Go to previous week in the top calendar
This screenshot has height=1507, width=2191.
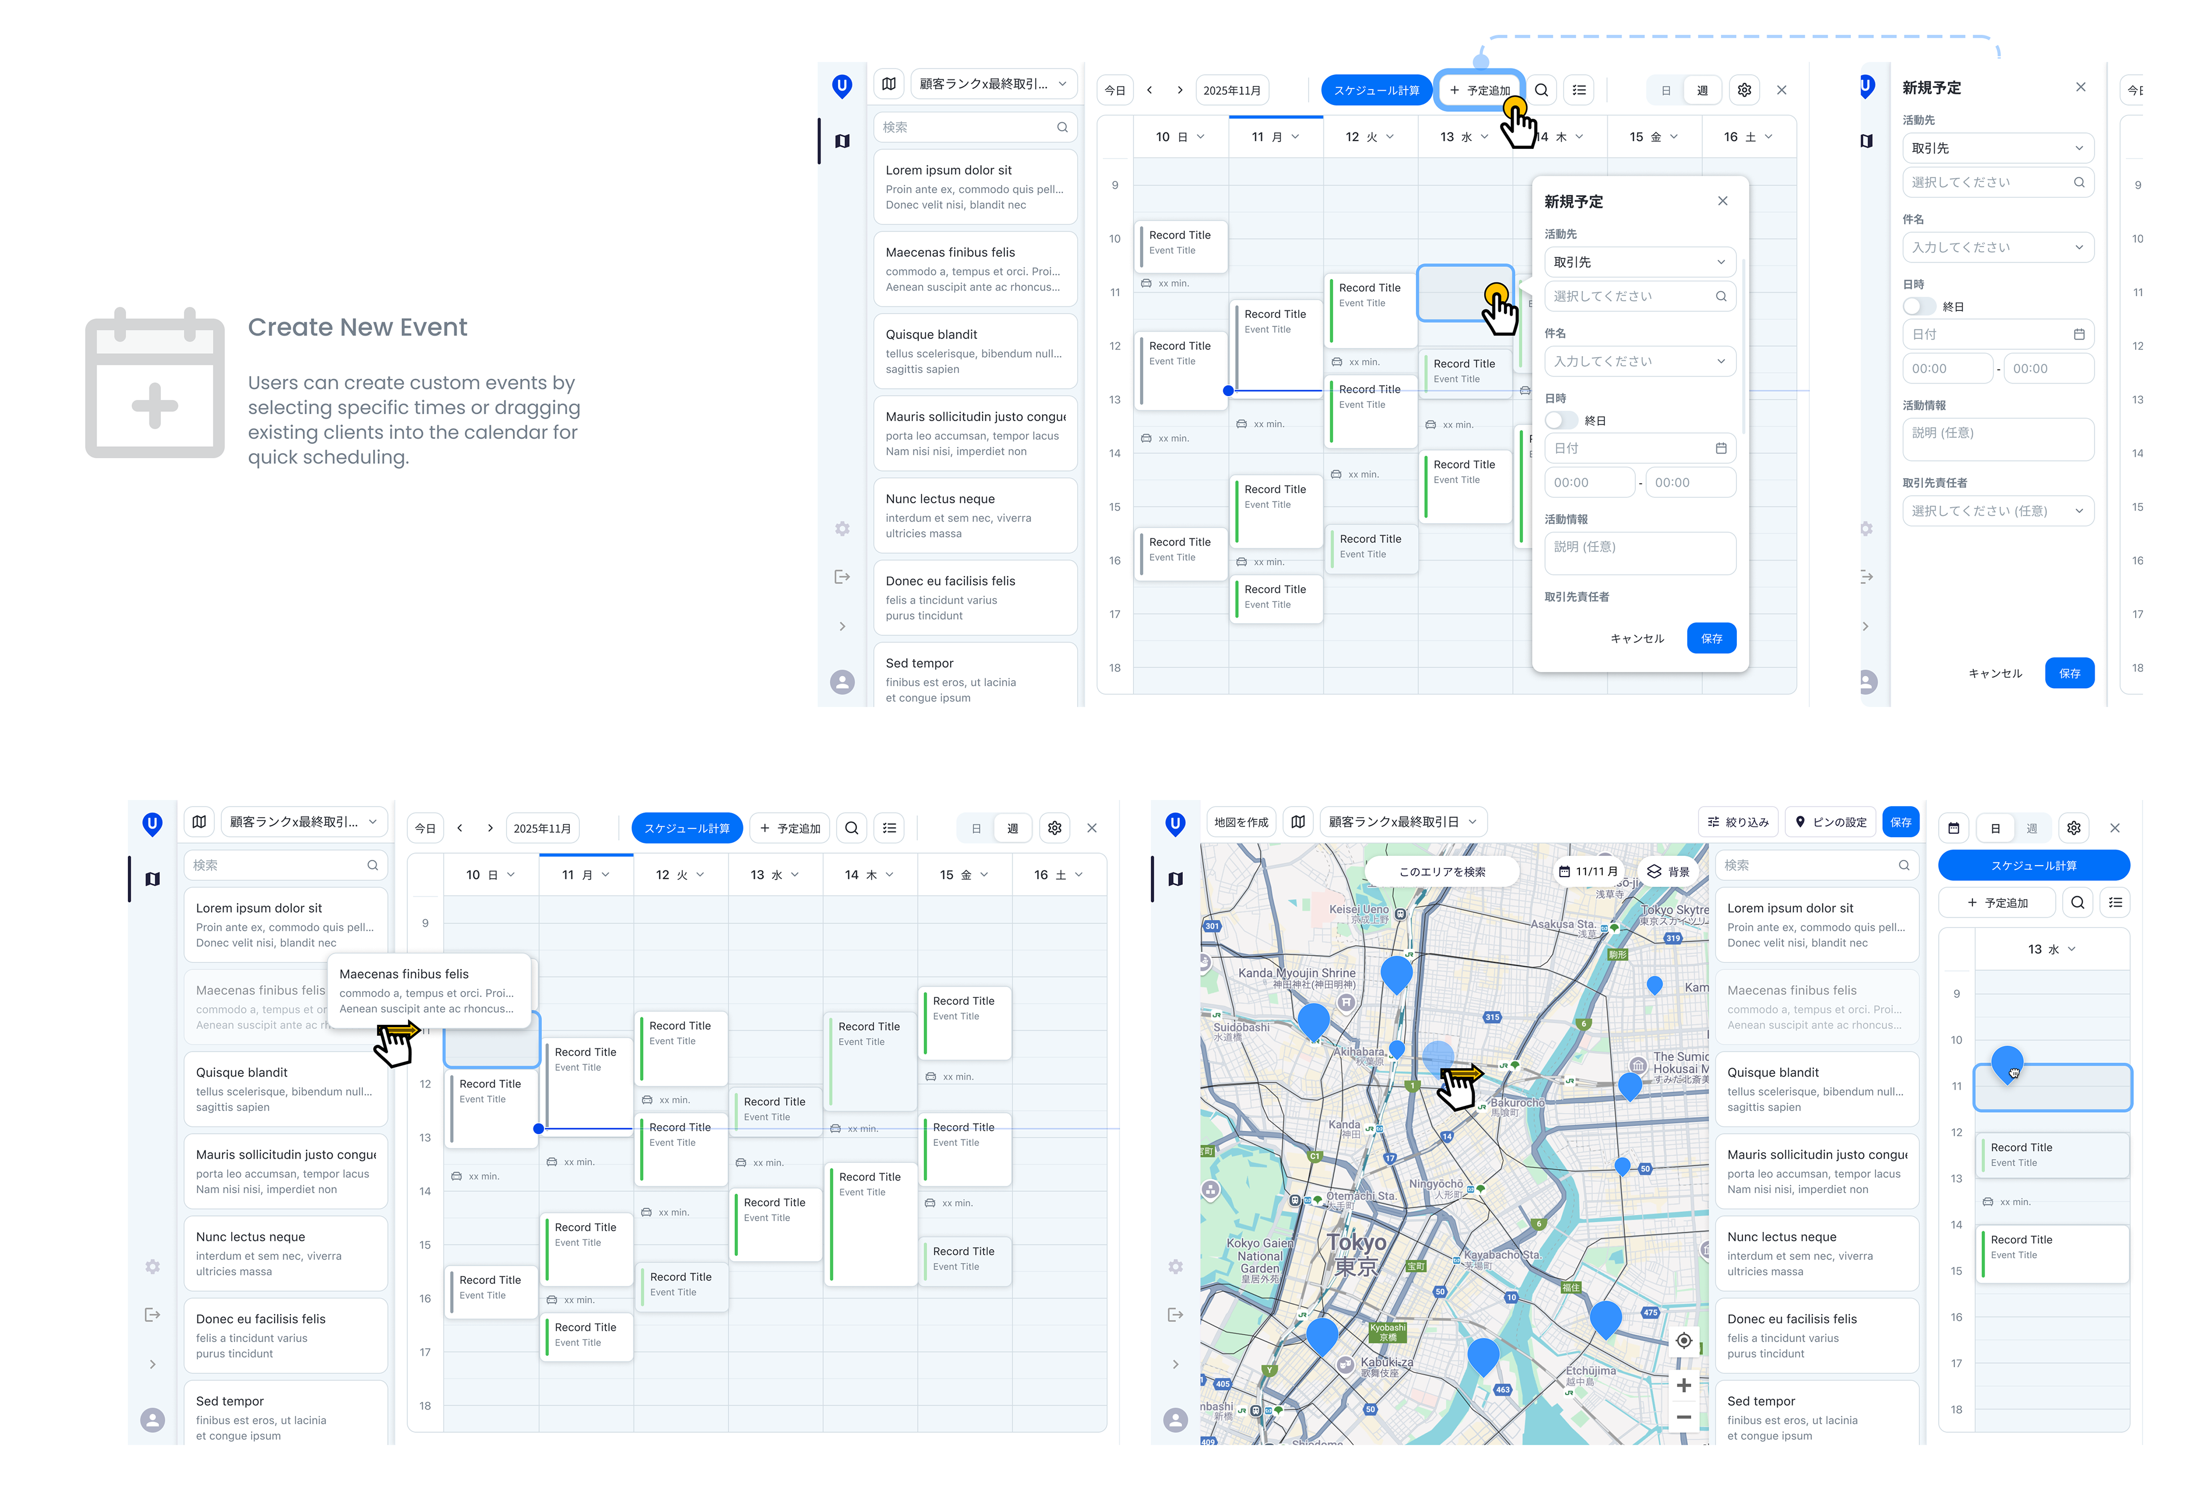pyautogui.click(x=1149, y=91)
